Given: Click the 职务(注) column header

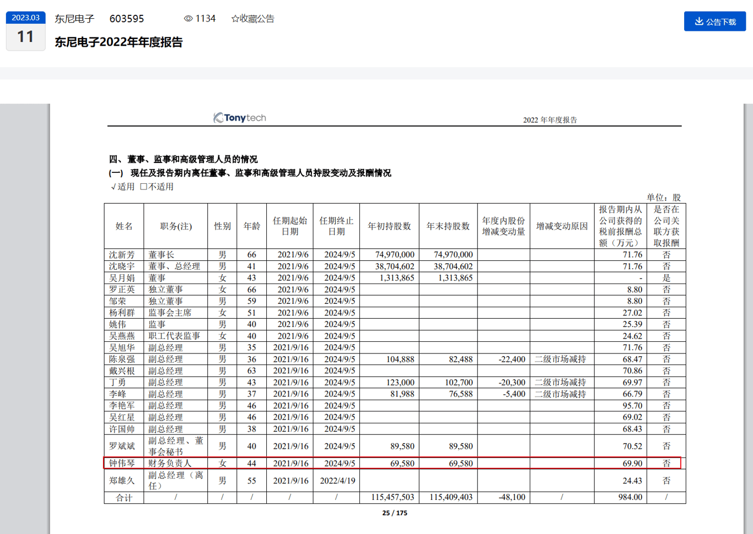Looking at the screenshot, I should click(176, 226).
